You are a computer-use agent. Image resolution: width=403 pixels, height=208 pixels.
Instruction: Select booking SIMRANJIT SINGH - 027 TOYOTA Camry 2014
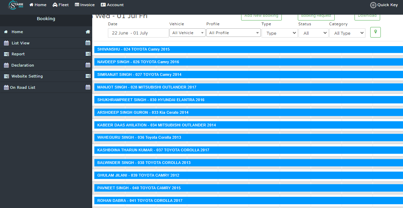[249, 74]
